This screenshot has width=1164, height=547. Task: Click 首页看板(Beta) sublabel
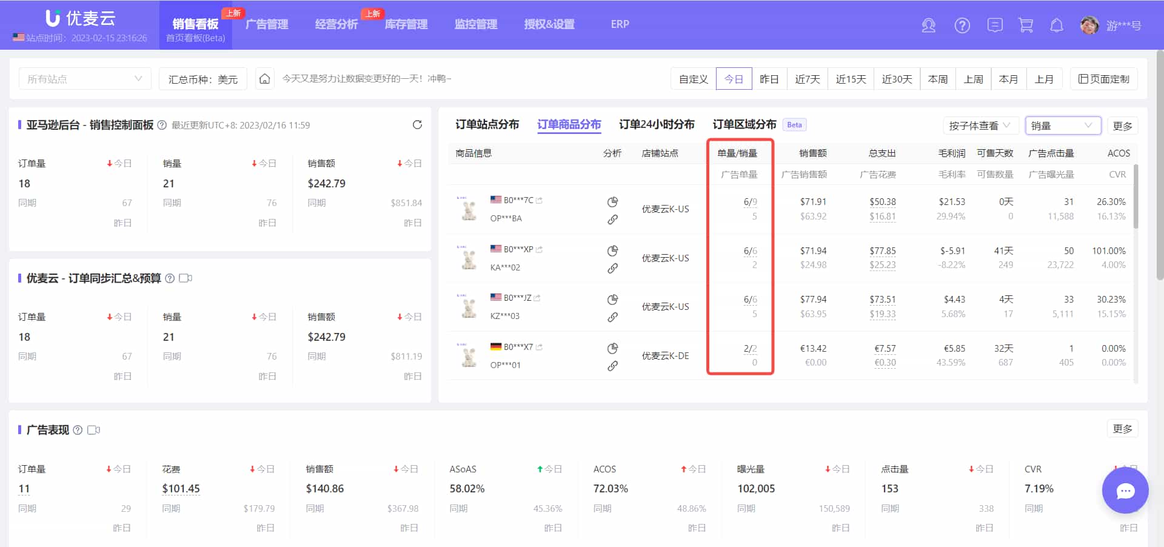pyautogui.click(x=195, y=38)
